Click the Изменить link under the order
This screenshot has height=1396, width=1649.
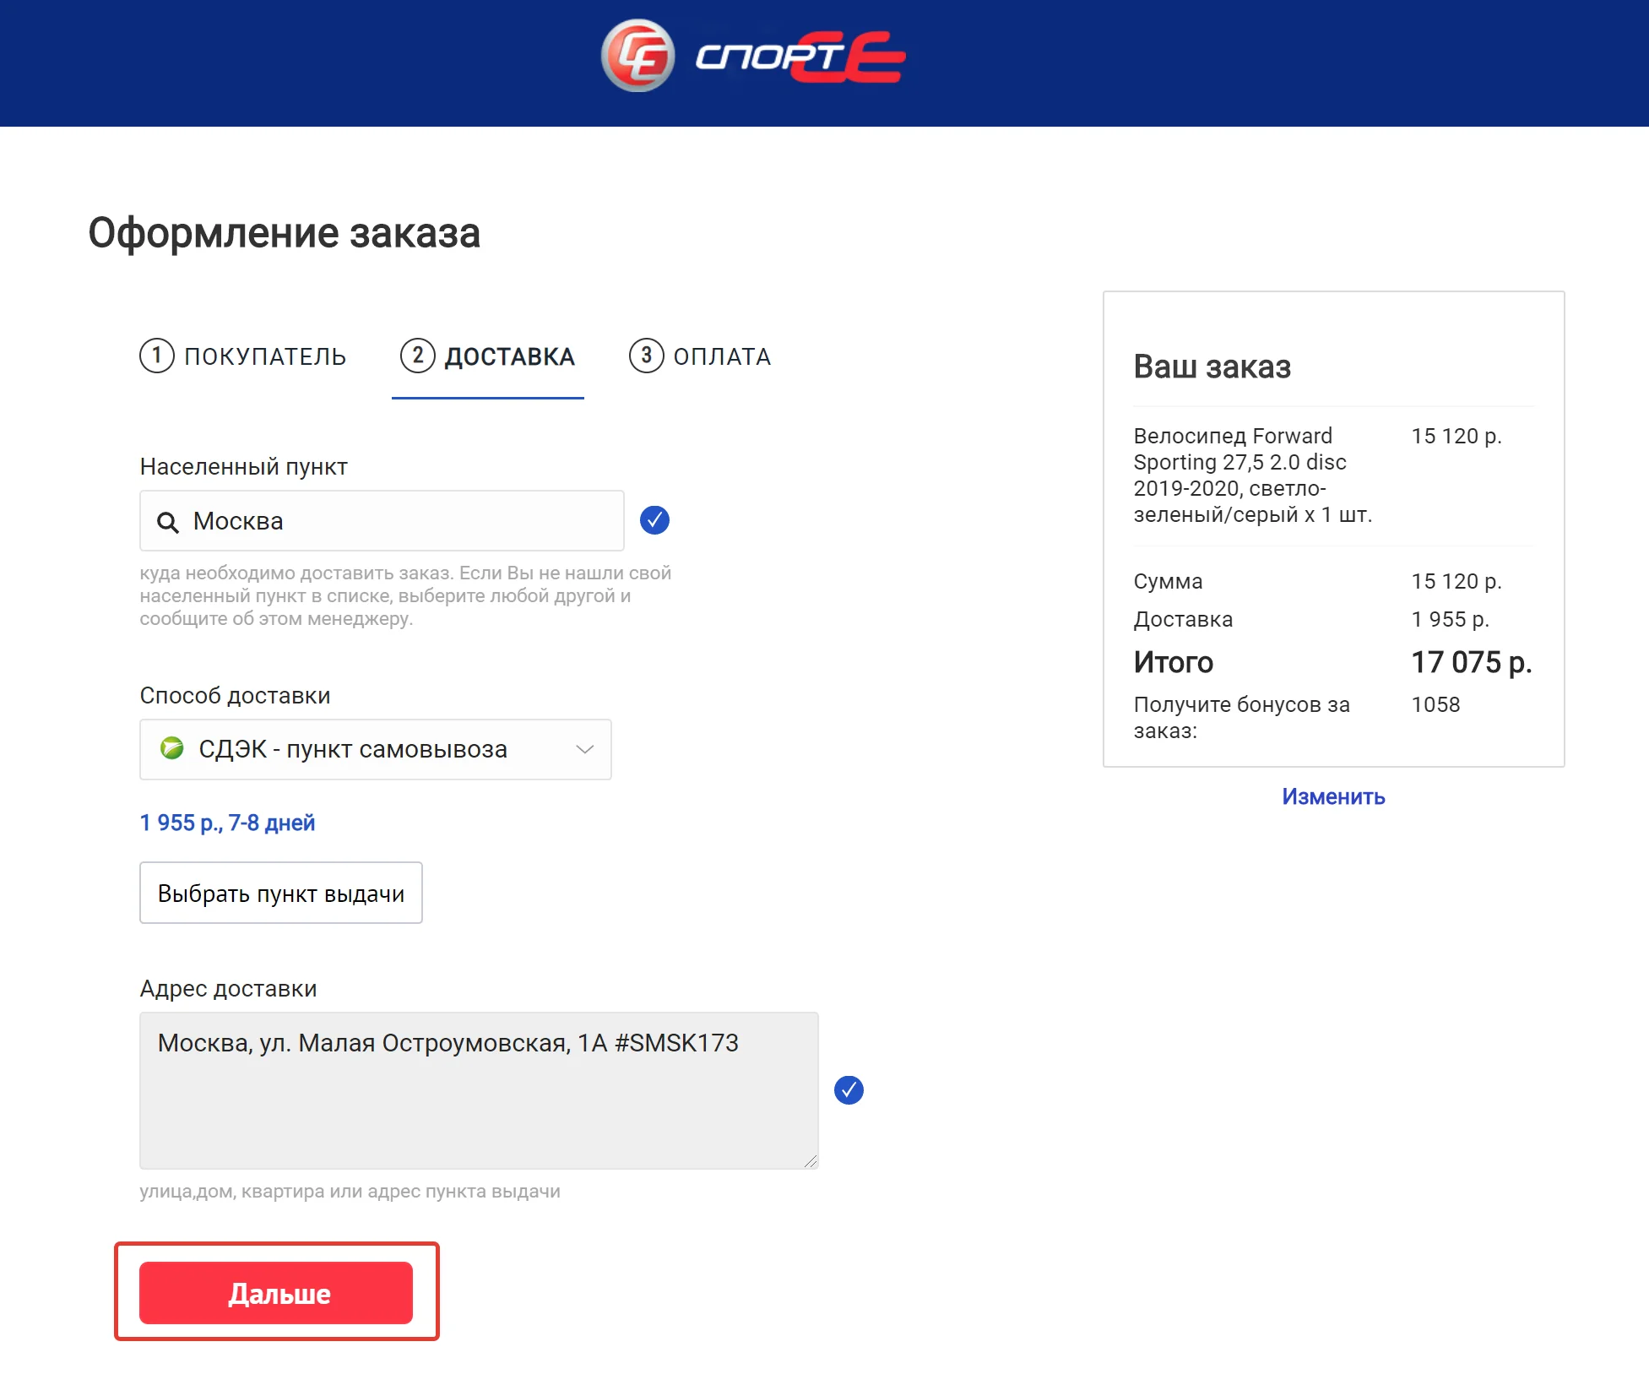pyautogui.click(x=1333, y=796)
